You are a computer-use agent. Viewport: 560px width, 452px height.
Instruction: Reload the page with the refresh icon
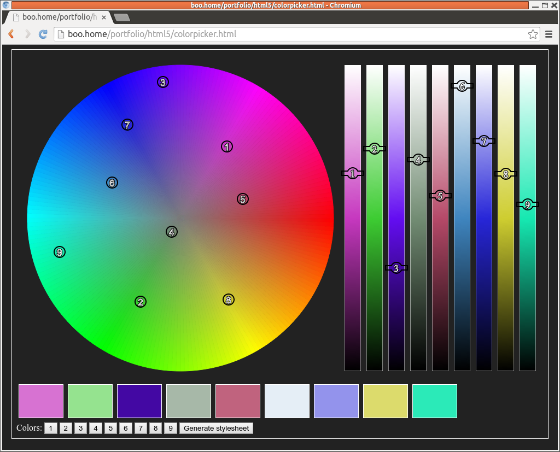pos(43,34)
